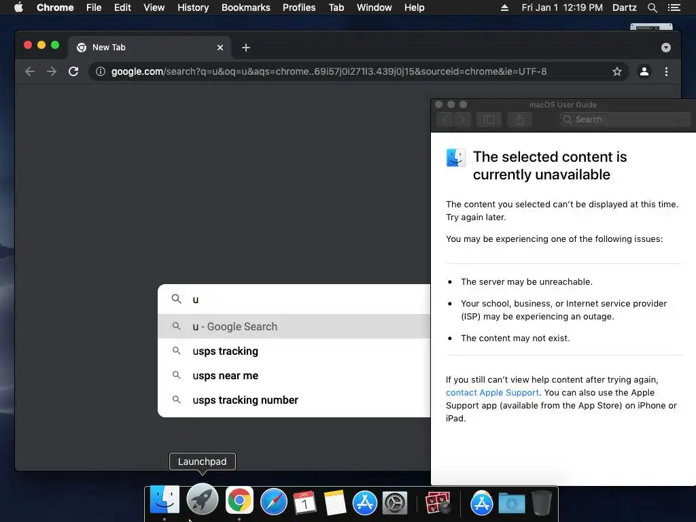Viewport: 696px width, 522px height.
Task: Open Chrome three-dot menu
Action: (x=666, y=71)
